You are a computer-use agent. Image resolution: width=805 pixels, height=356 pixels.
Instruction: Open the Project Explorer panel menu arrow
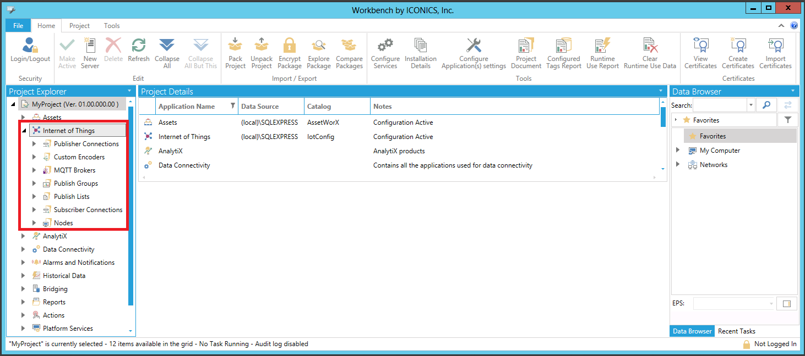(x=129, y=91)
